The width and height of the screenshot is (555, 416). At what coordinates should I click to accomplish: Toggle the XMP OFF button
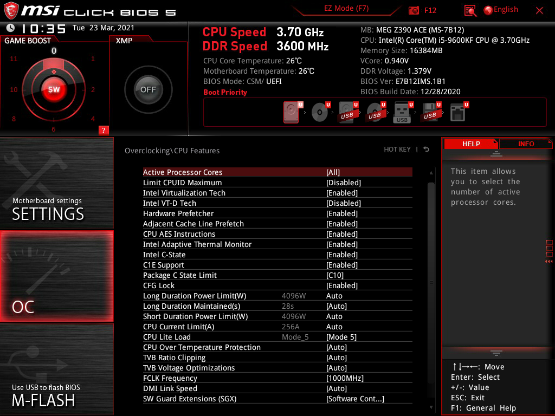click(147, 90)
